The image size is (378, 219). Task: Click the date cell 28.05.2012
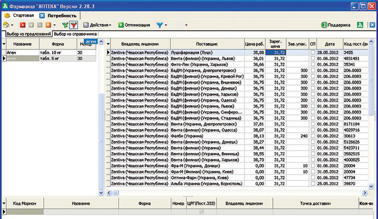click(x=330, y=53)
